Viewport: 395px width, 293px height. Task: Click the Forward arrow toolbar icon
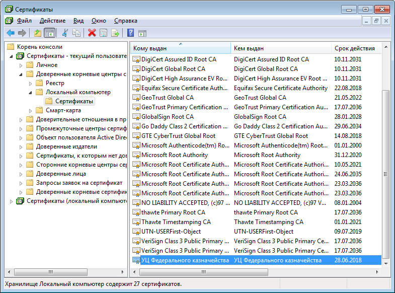[22, 33]
